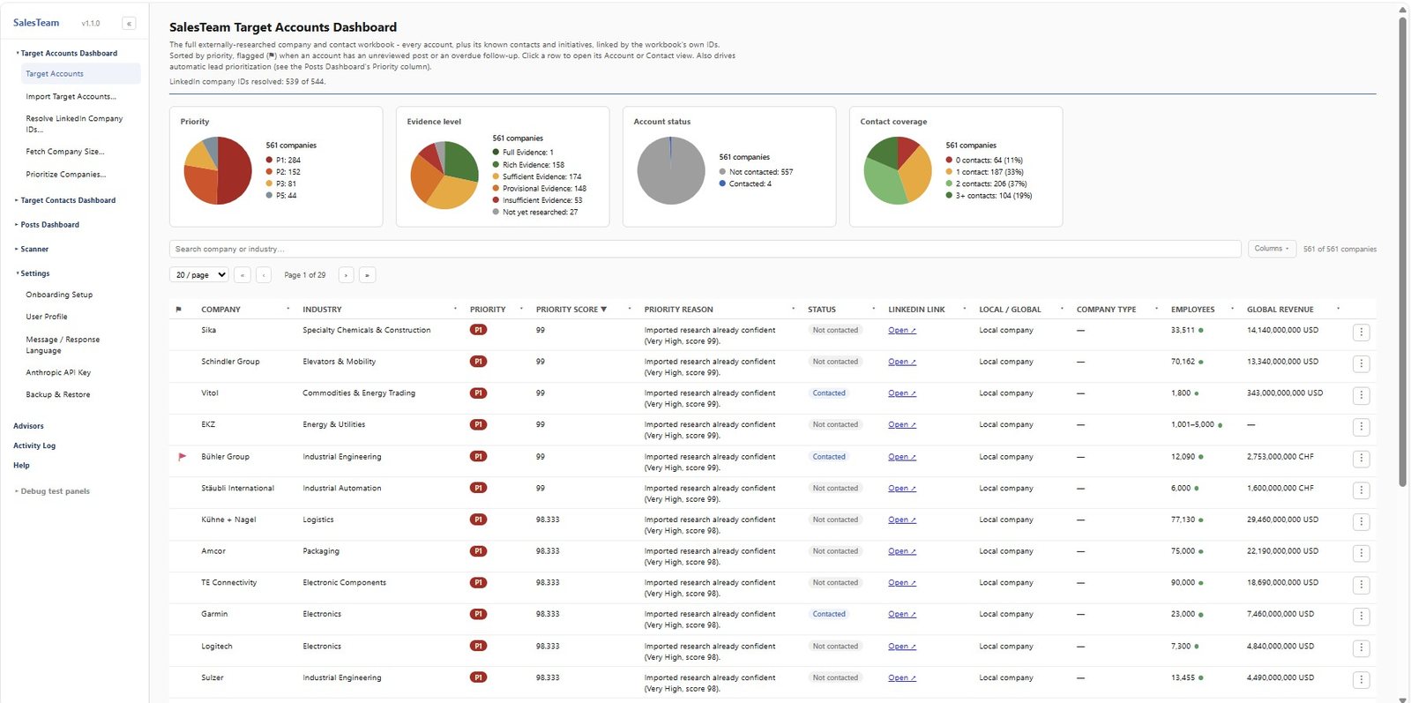Open Resolve LinkedIn Company IDs
This screenshot has height=703, width=1411.
74,123
